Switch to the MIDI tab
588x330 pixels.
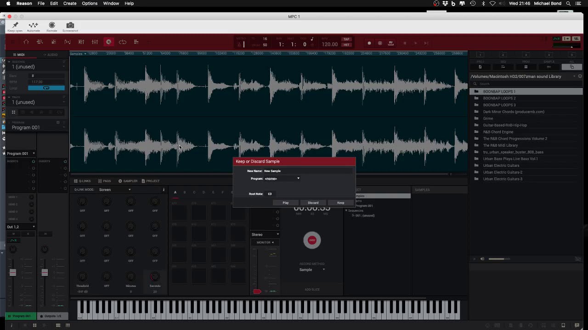pyautogui.click(x=19, y=55)
